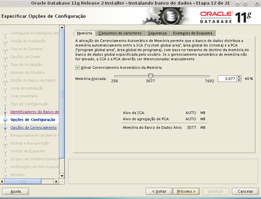
Task: Click the "Classe do Sistema" step
Action: 26,49
